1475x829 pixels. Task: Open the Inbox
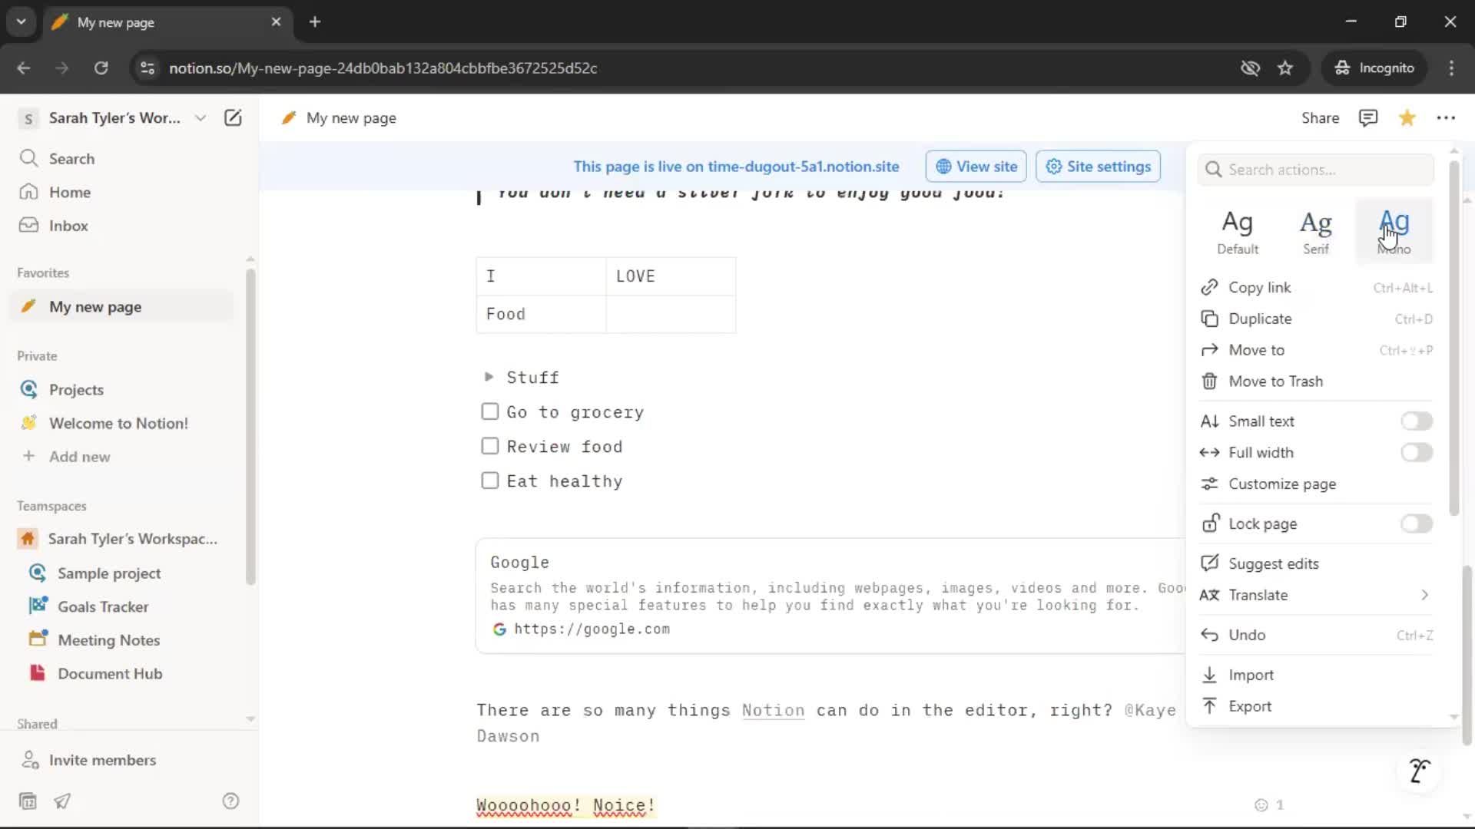pyautogui.click(x=68, y=226)
